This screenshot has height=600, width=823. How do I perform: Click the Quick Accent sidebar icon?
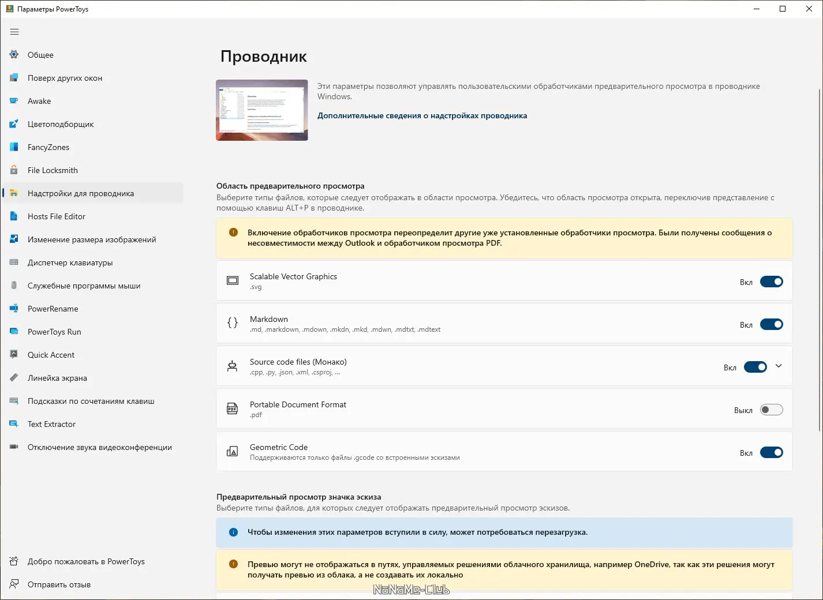pos(13,355)
